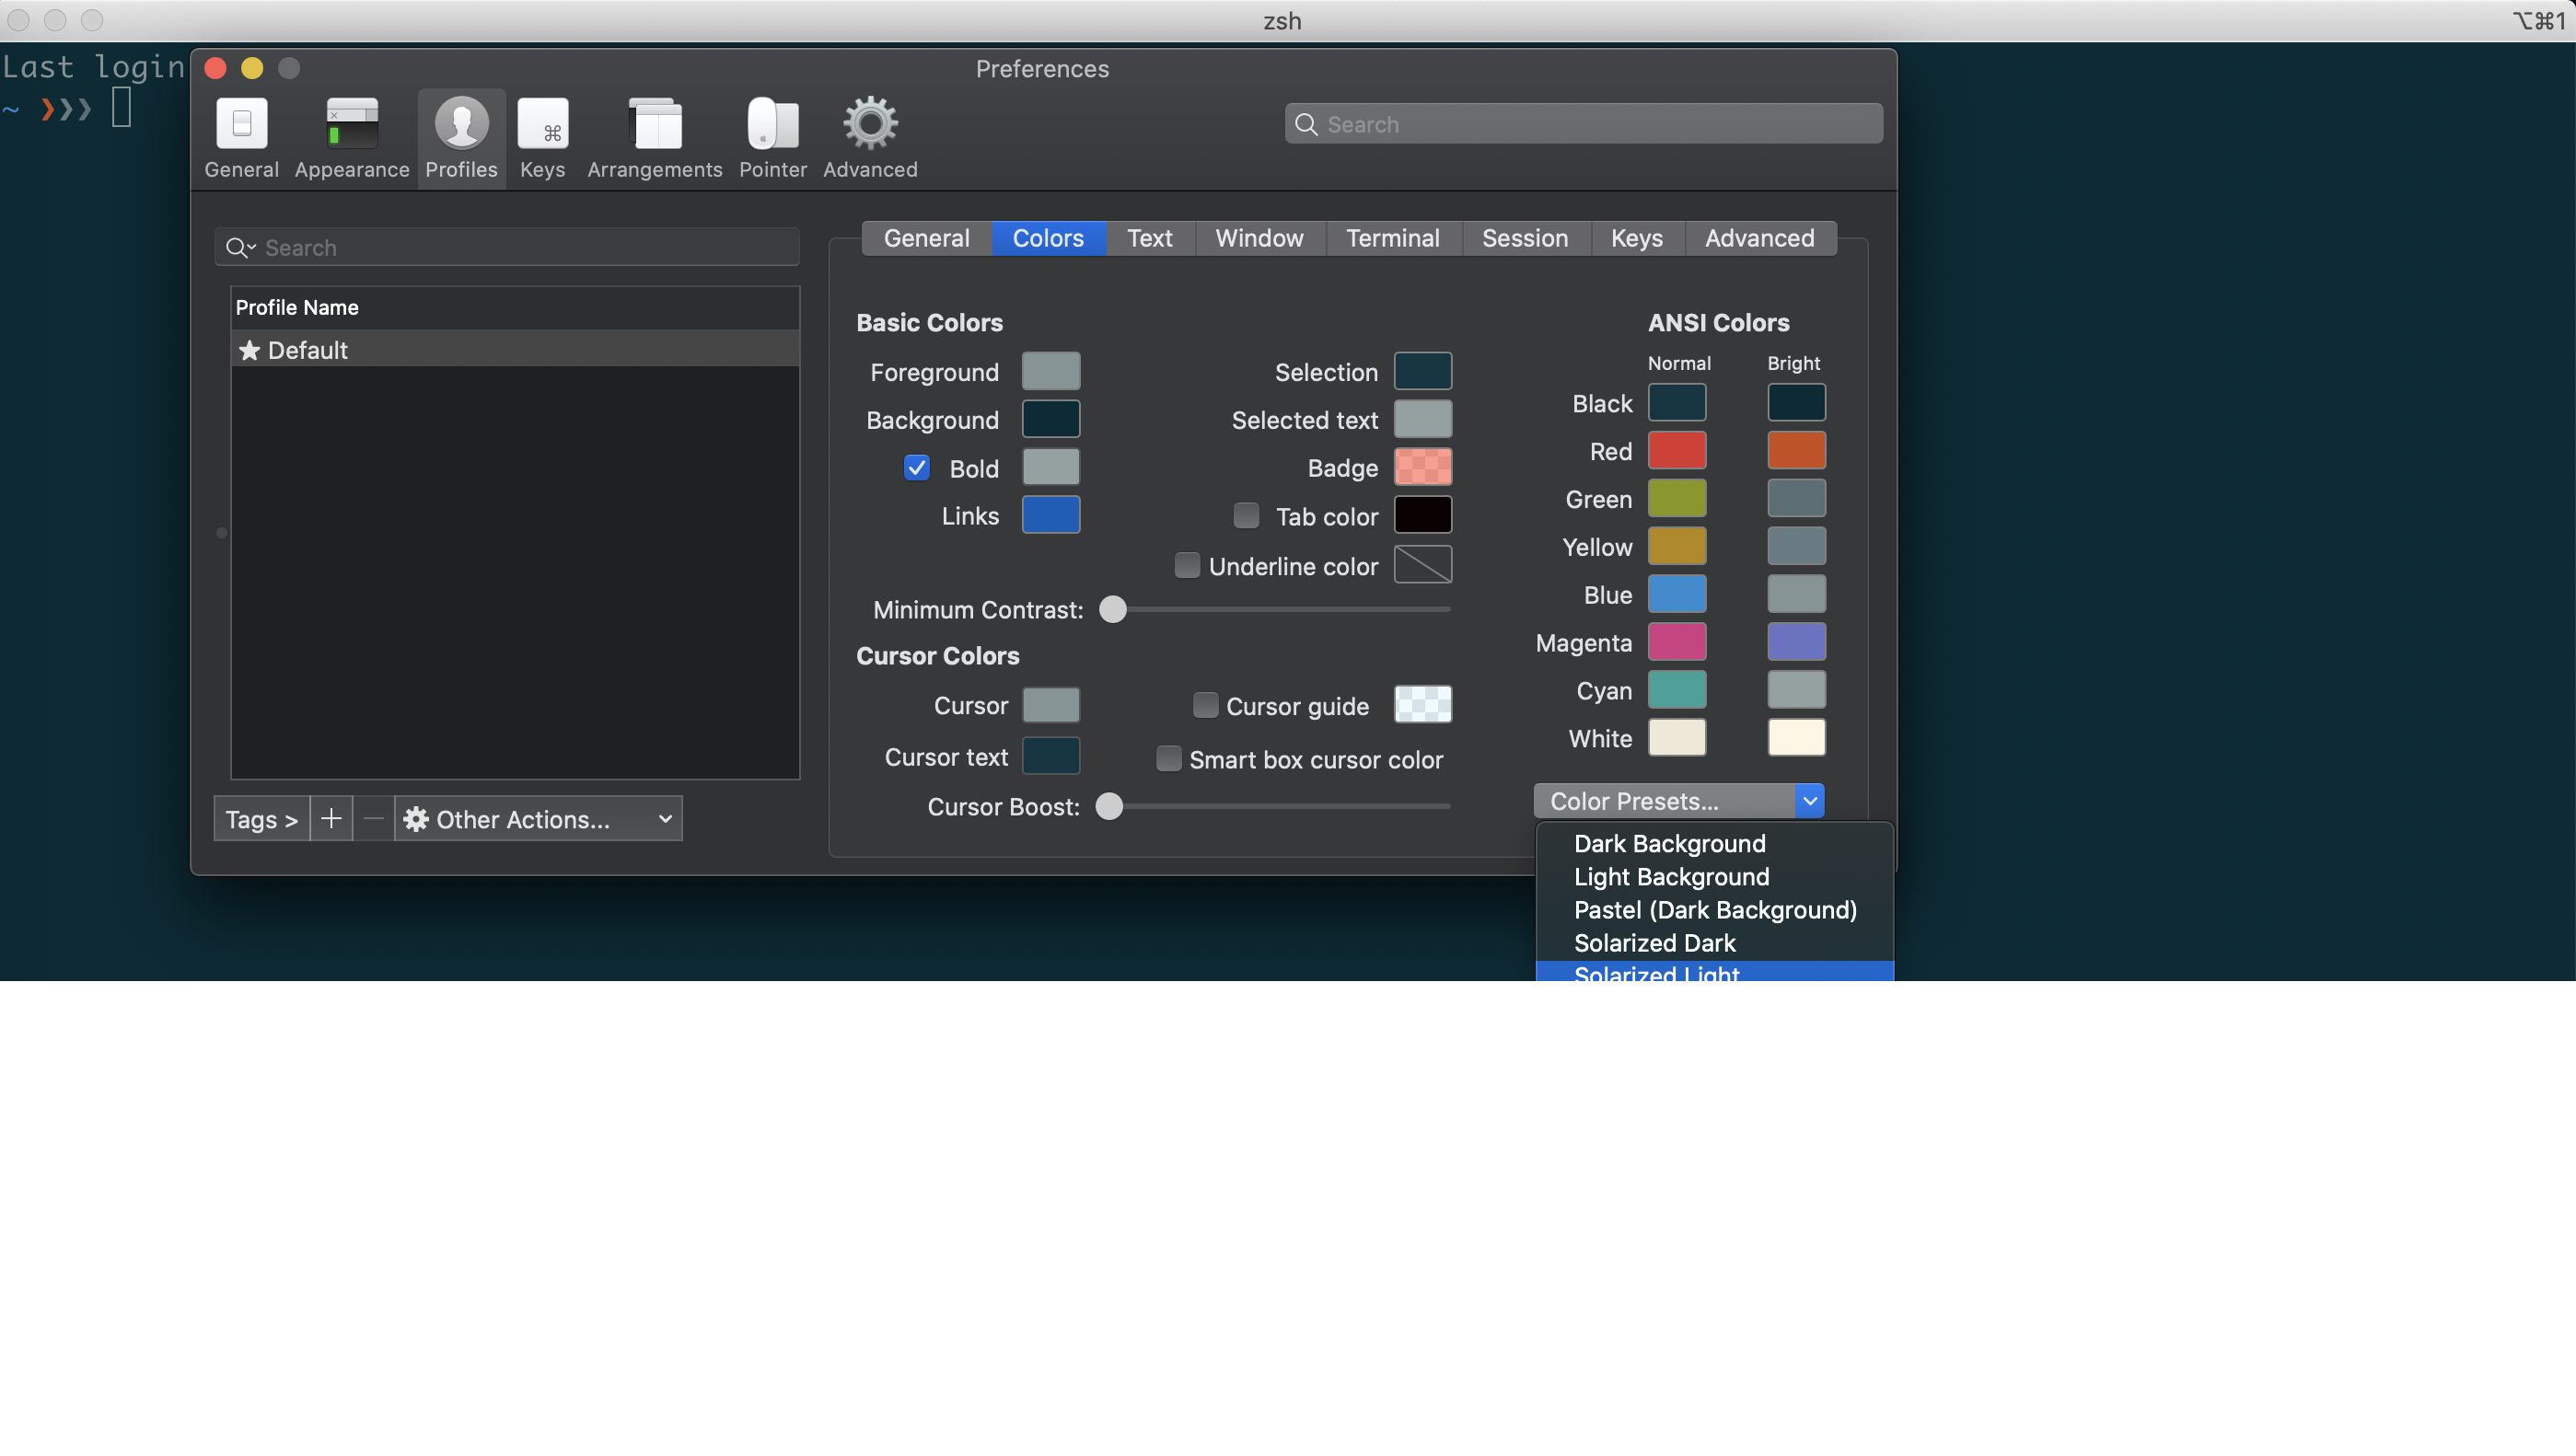2576x1456 pixels.
Task: Click the Cursor color swatch
Action: click(x=1051, y=705)
